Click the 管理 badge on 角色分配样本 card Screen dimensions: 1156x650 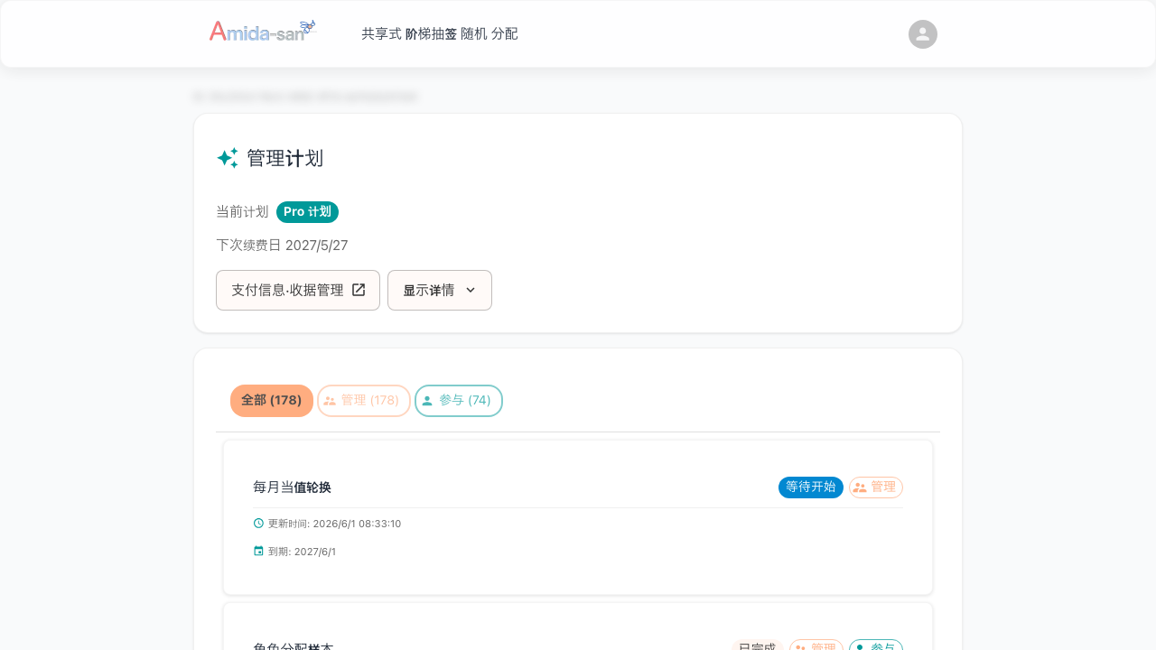click(816, 646)
